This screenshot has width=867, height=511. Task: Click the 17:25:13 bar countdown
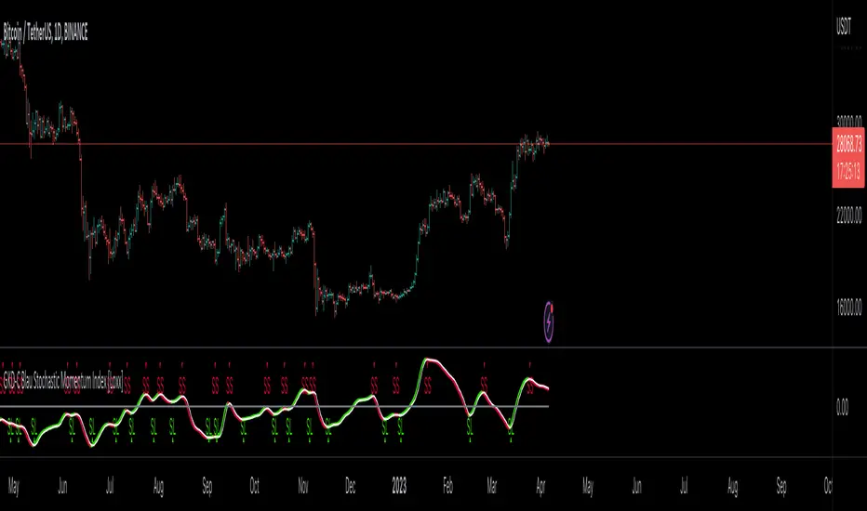coord(848,171)
